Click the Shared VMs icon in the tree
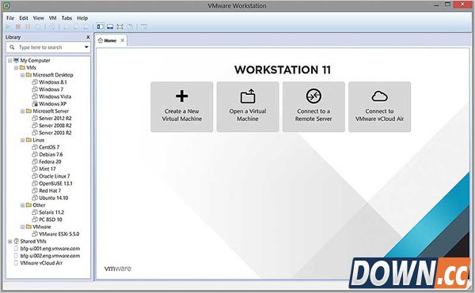The height and width of the screenshot is (293, 475). (17, 242)
